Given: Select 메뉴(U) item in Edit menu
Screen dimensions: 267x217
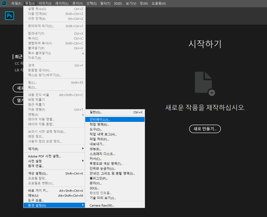Looking at the screenshot, I should (54, 196).
